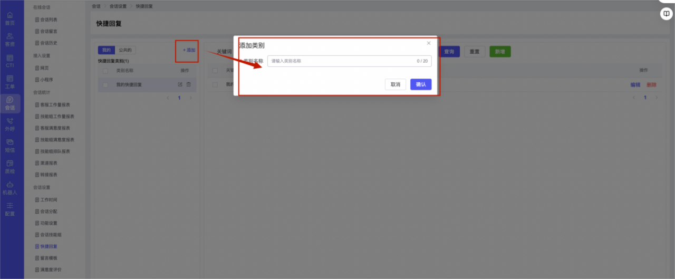Open the book help icon at top right
Viewport: 675px width, 279px height.
point(667,14)
